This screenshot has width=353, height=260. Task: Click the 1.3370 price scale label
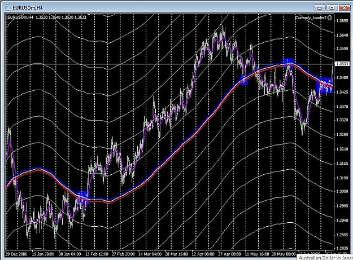pyautogui.click(x=342, y=106)
